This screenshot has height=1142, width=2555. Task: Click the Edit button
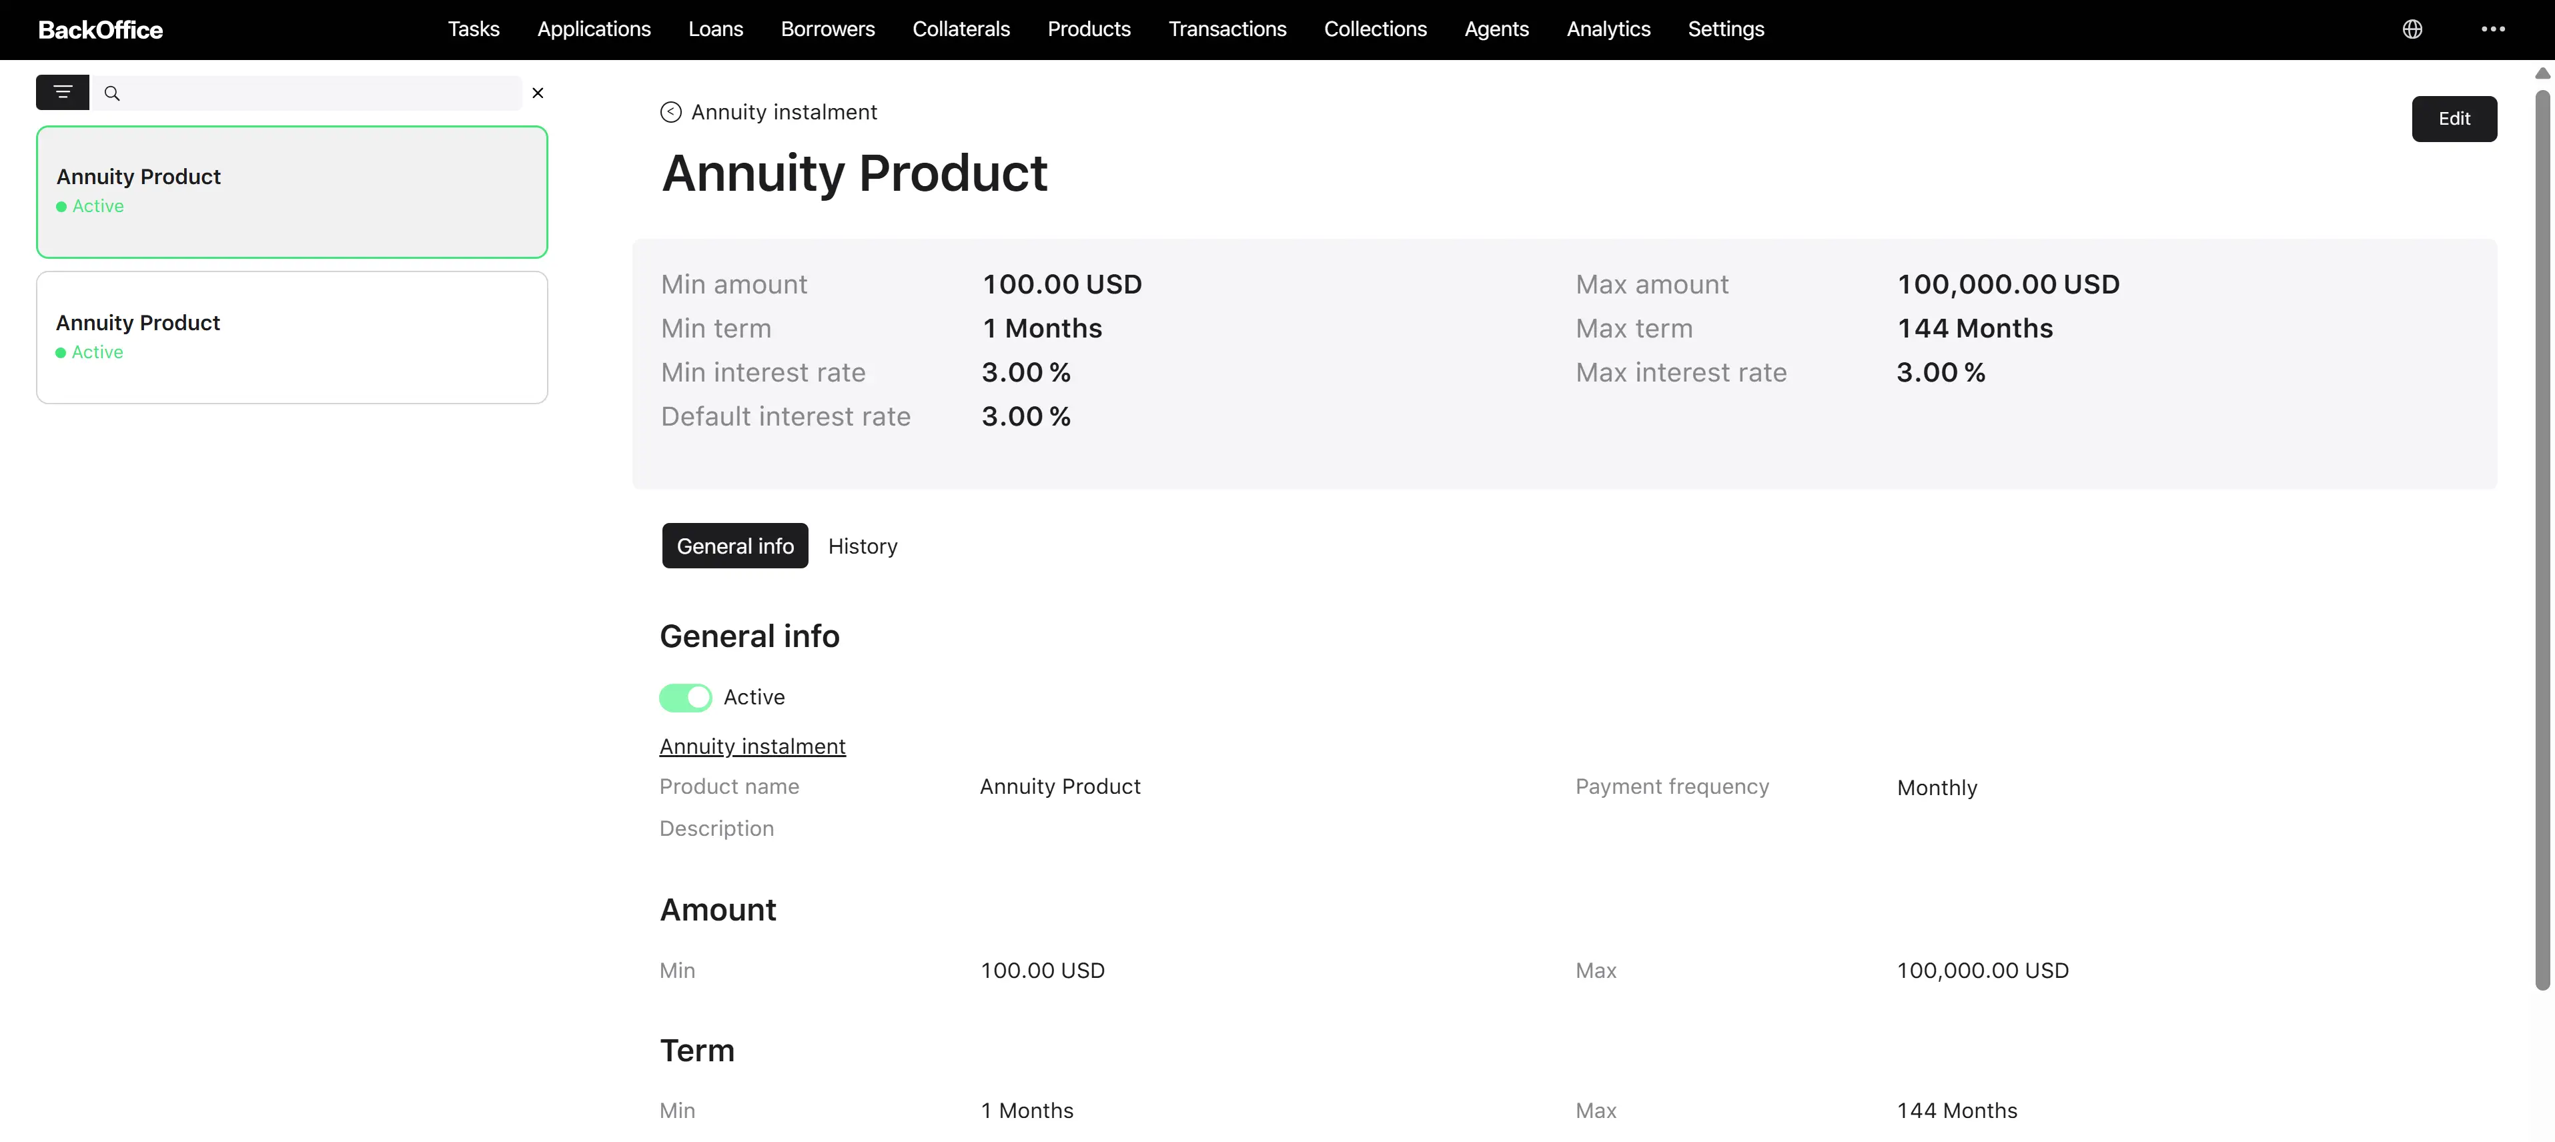pyautogui.click(x=2454, y=119)
